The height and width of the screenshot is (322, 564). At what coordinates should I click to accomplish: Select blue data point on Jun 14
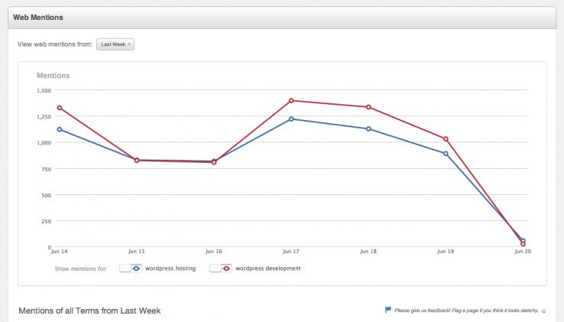60,129
